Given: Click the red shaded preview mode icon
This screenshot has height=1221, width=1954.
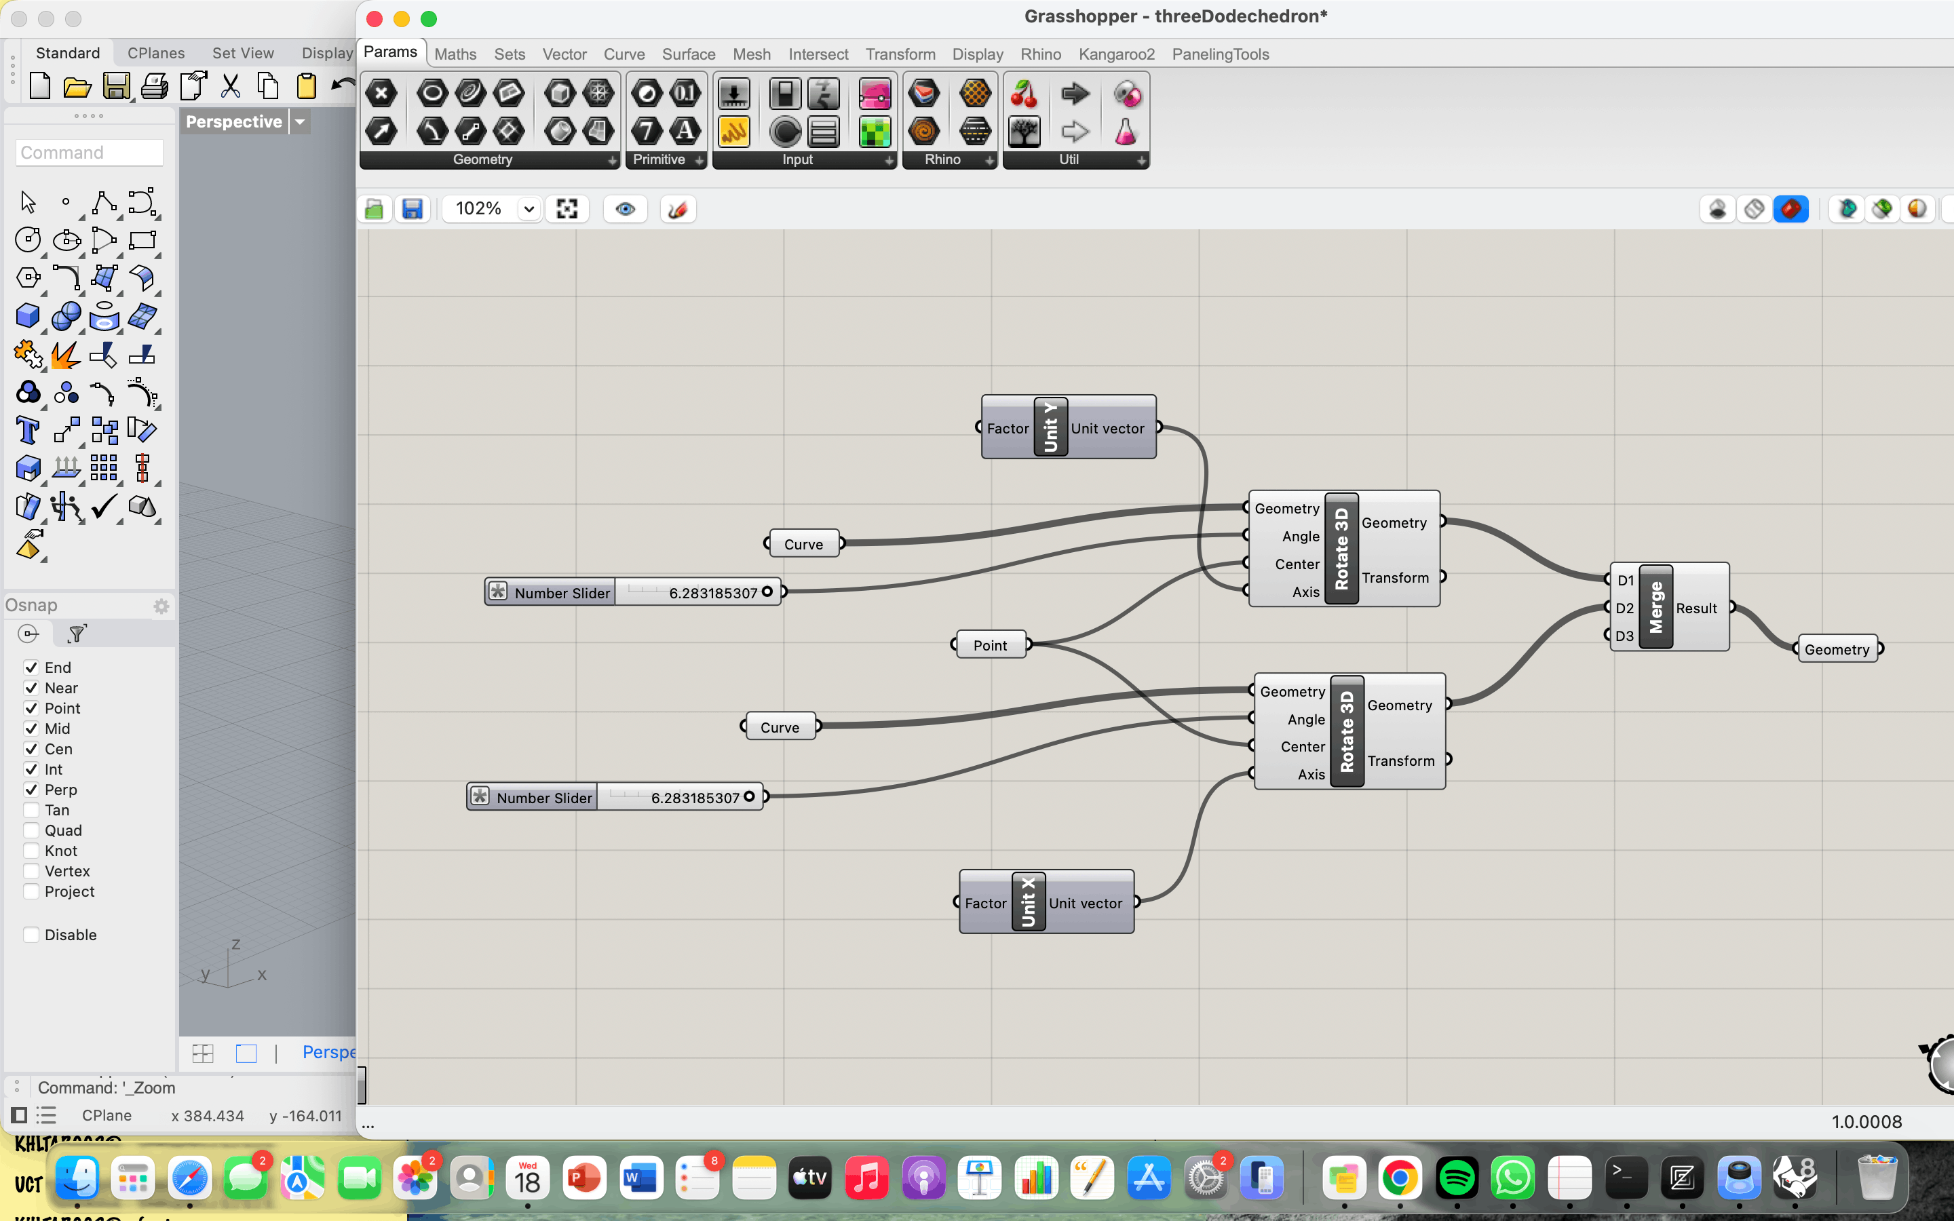Looking at the screenshot, I should click(1790, 209).
